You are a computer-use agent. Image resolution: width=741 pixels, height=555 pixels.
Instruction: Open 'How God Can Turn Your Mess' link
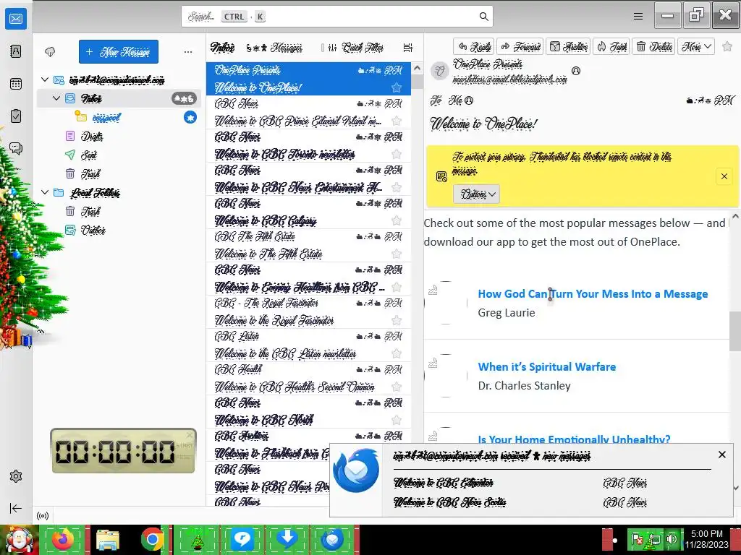(593, 294)
